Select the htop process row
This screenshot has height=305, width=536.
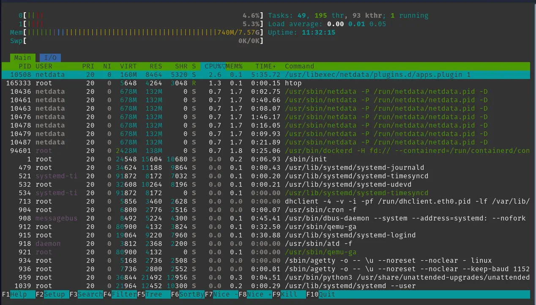point(169,83)
